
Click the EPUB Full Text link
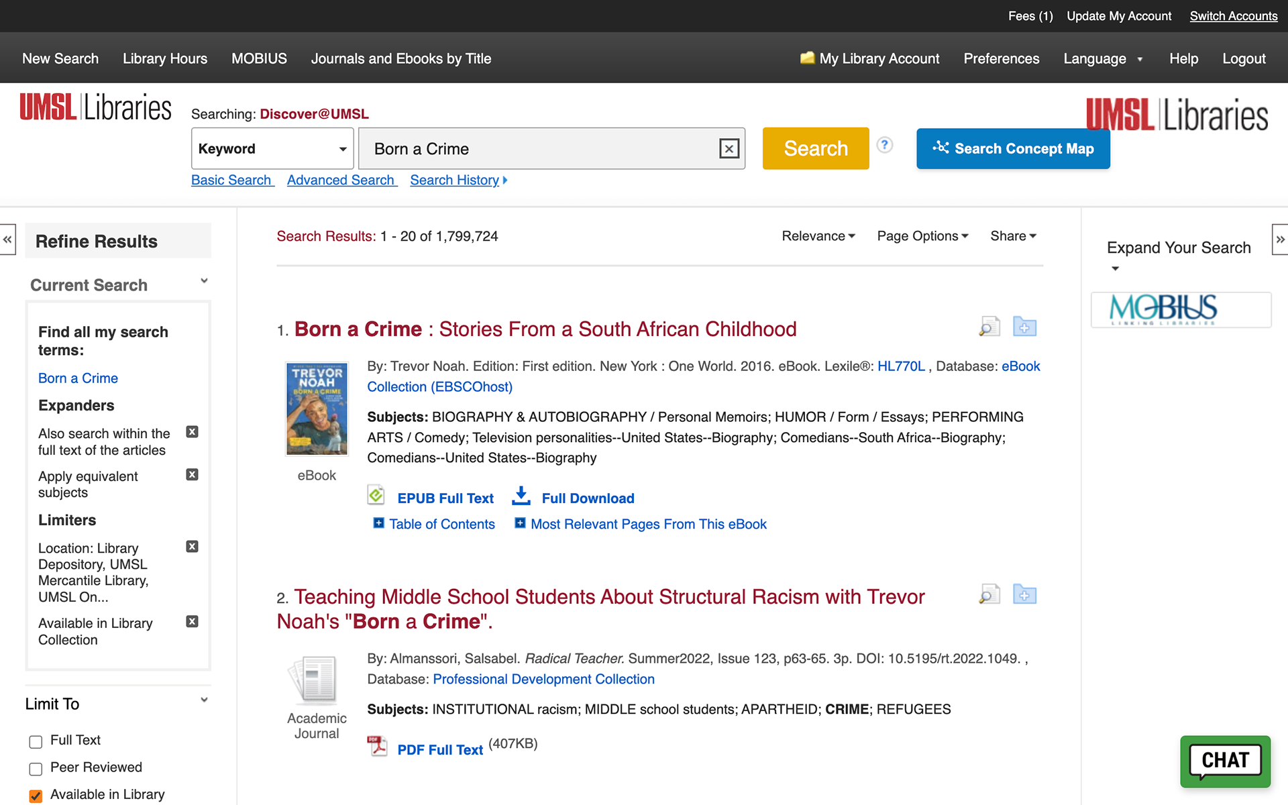pyautogui.click(x=445, y=498)
